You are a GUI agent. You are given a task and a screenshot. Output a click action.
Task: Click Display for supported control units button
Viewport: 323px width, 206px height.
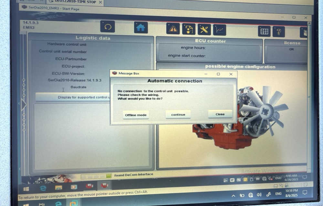point(73,97)
